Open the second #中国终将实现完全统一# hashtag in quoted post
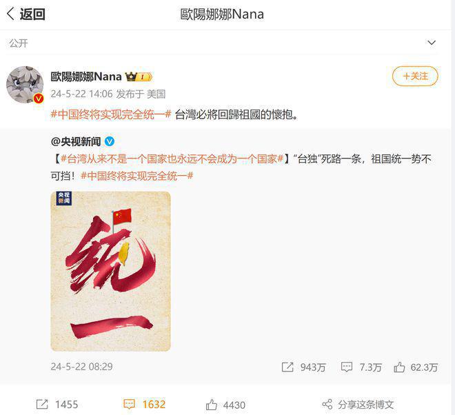 pos(137,176)
